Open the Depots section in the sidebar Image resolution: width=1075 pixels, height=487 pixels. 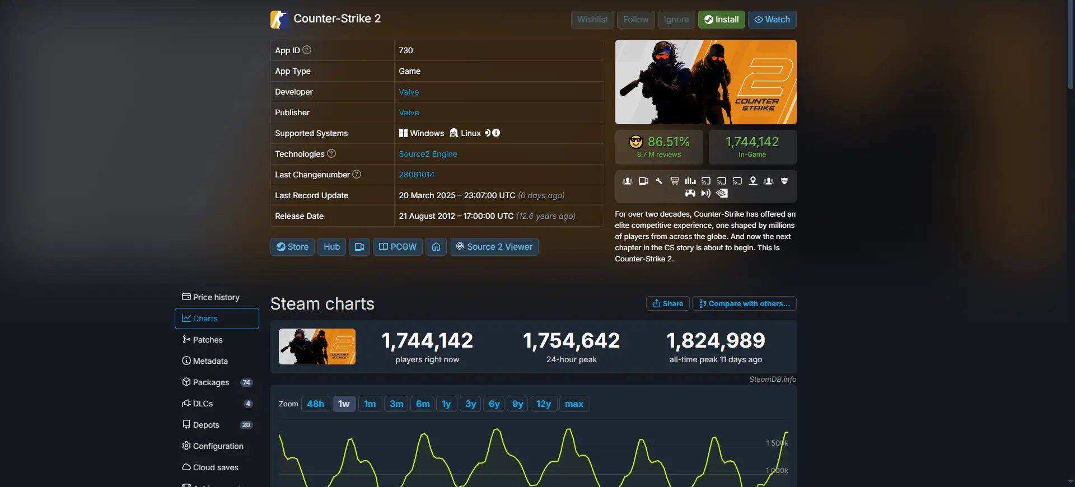[x=217, y=425]
